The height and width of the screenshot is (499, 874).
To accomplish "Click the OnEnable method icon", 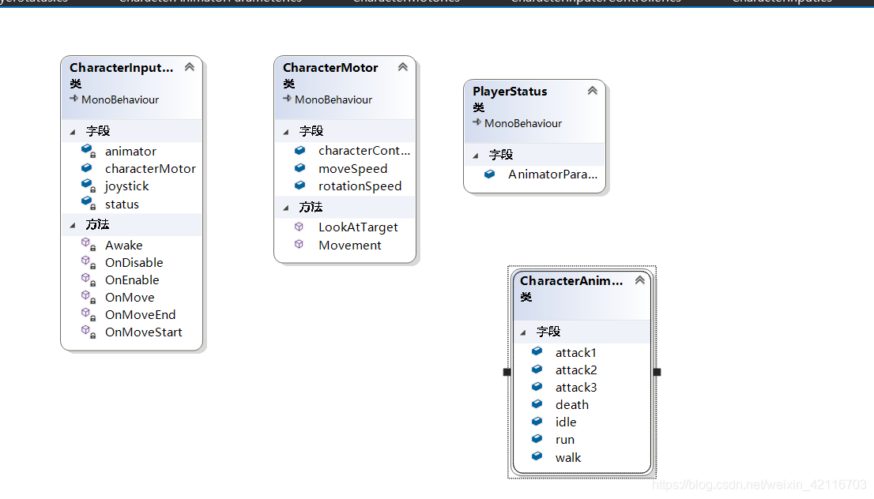I will click(88, 279).
